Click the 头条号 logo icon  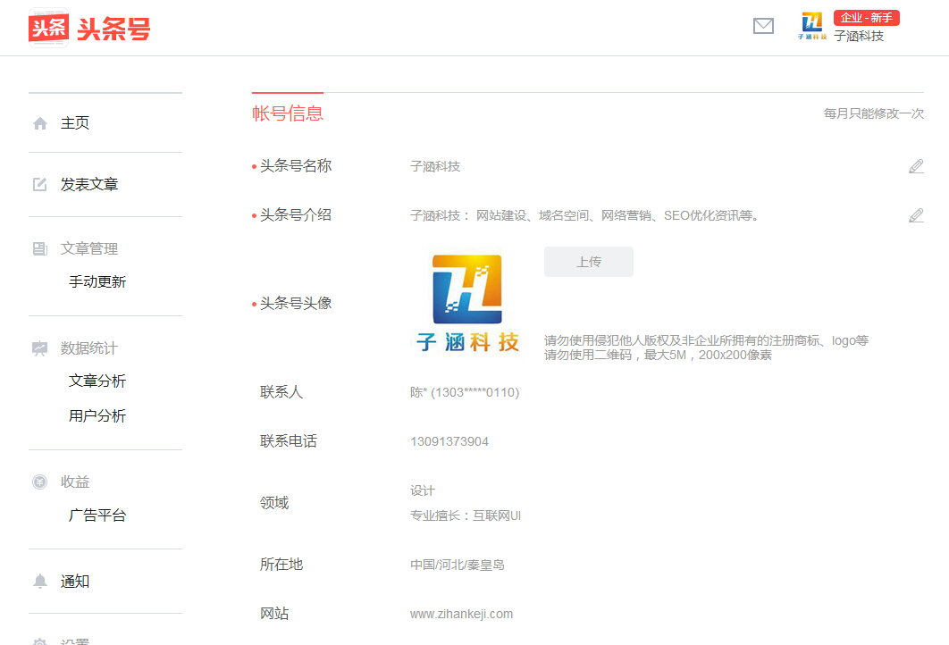click(49, 27)
